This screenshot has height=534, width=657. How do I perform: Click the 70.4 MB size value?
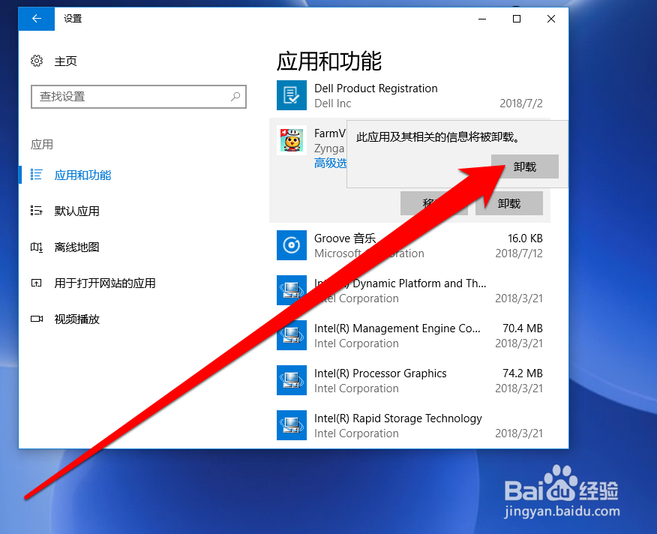(523, 328)
